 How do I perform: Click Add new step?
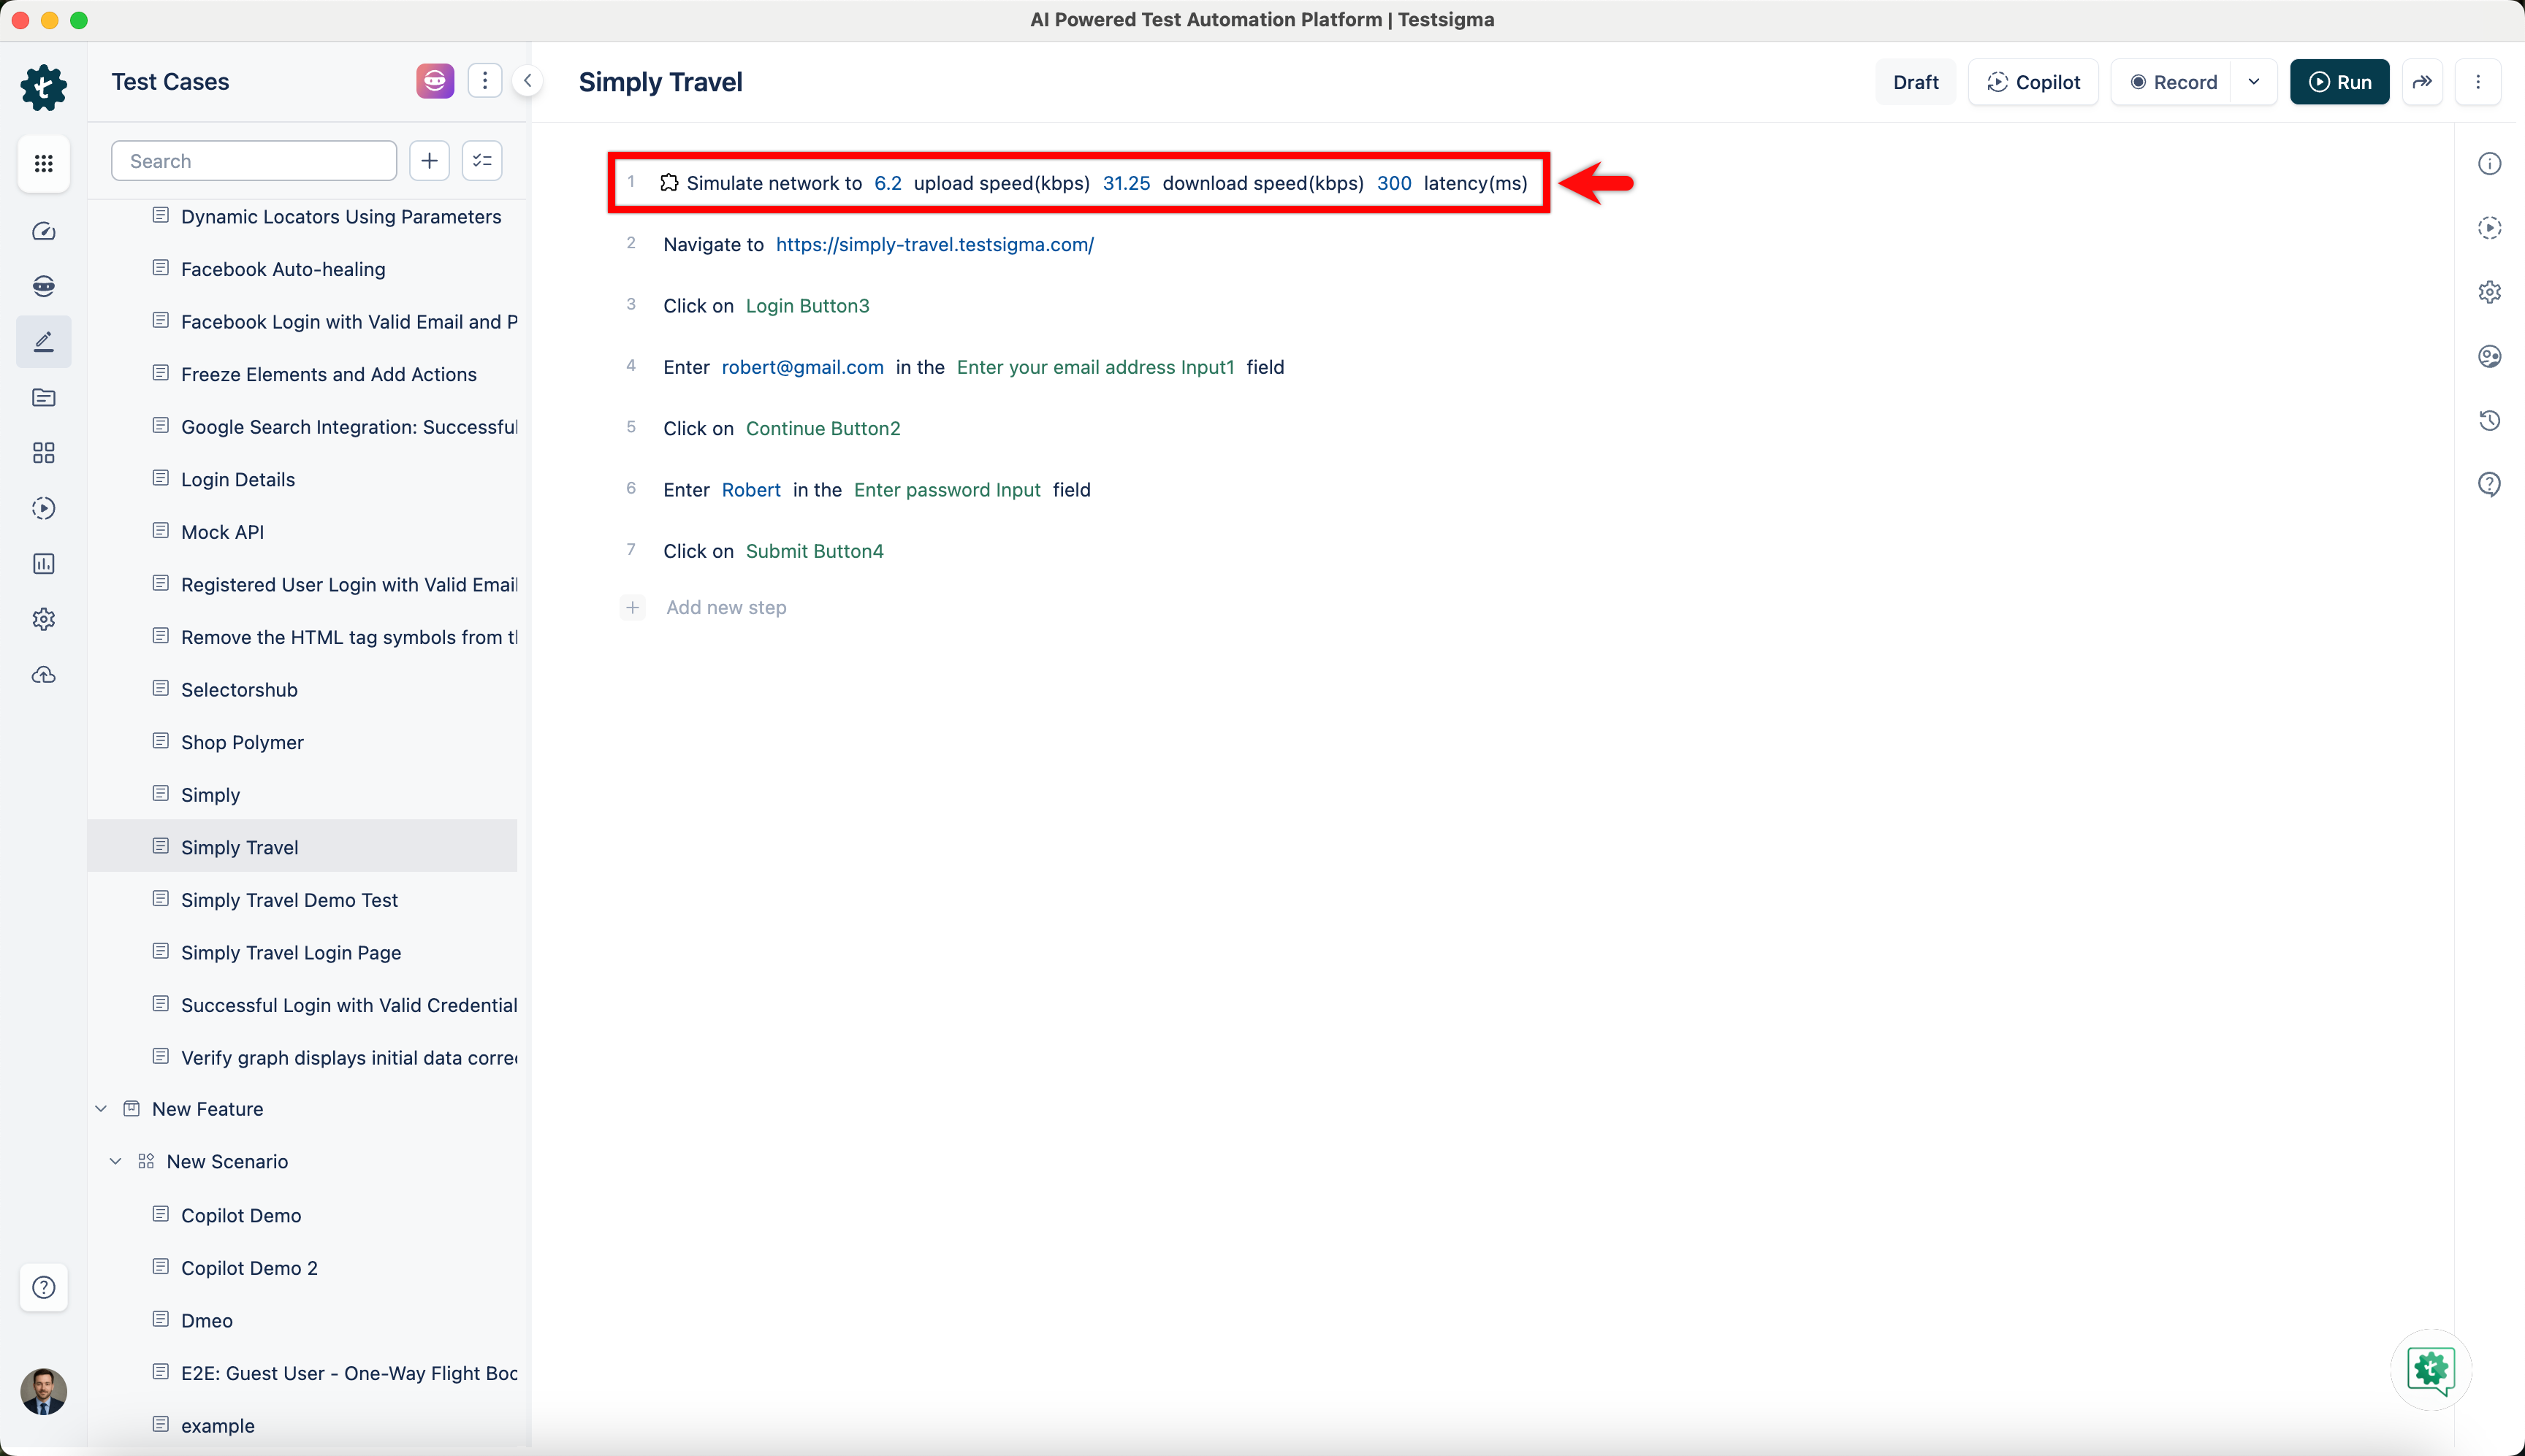click(726, 607)
